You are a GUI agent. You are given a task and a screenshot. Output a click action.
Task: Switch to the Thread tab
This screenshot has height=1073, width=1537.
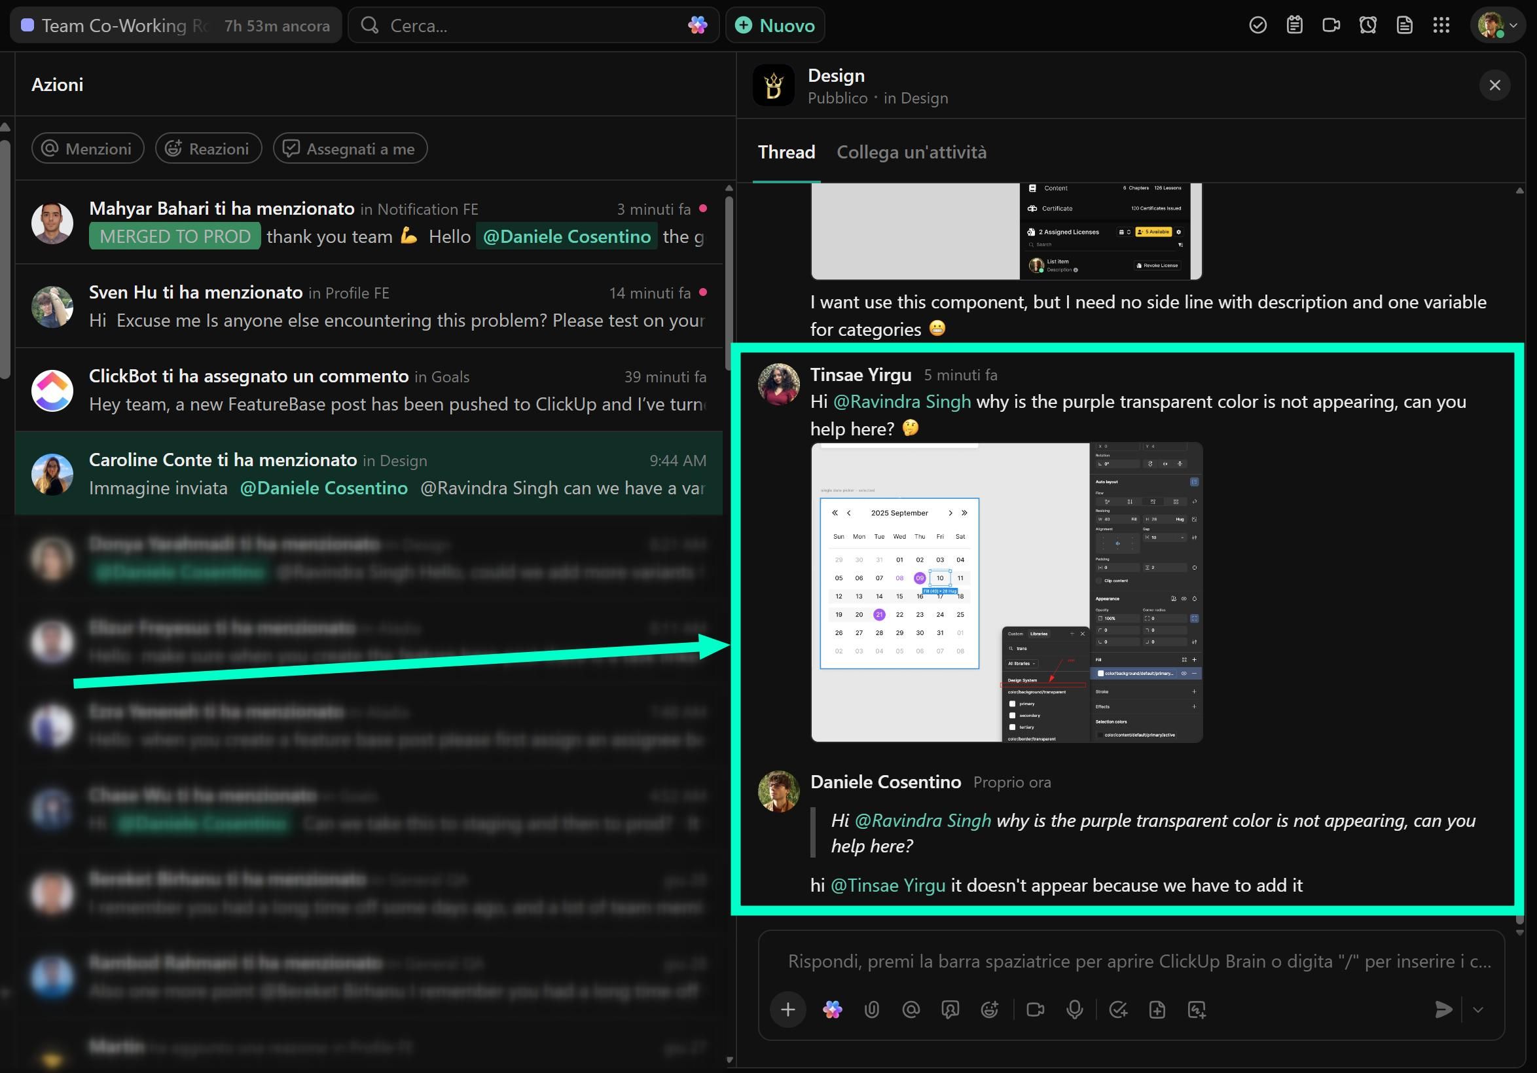787,153
